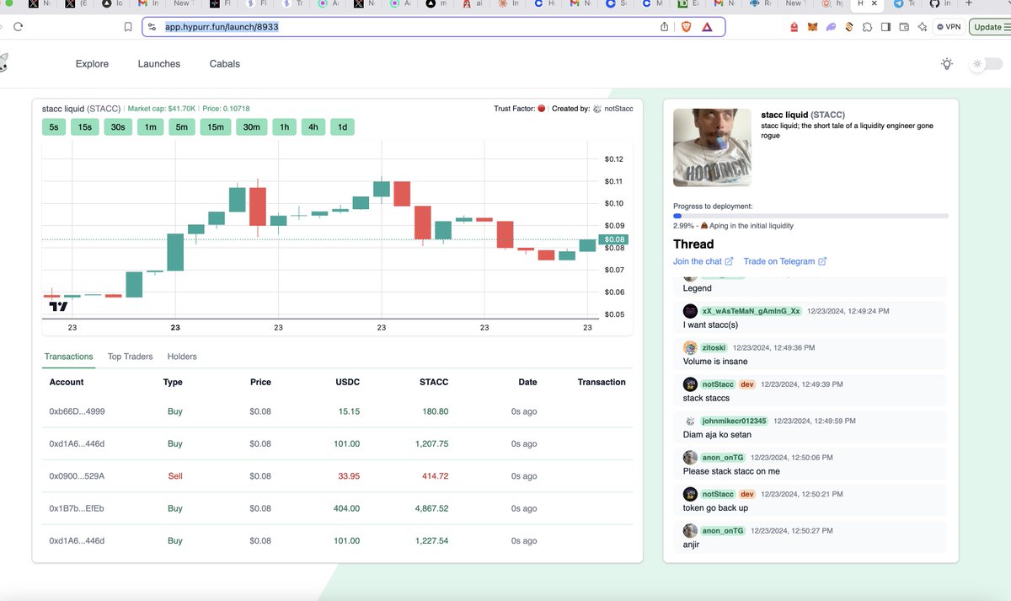Image resolution: width=1011 pixels, height=601 pixels.
Task: Click the 4,867.52 STACC amount
Action: click(x=431, y=508)
